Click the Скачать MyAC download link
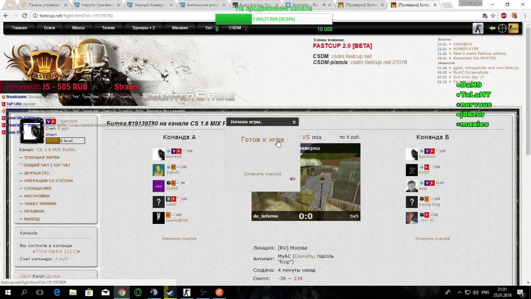Screen dimensions: 531x299 tap(304, 256)
